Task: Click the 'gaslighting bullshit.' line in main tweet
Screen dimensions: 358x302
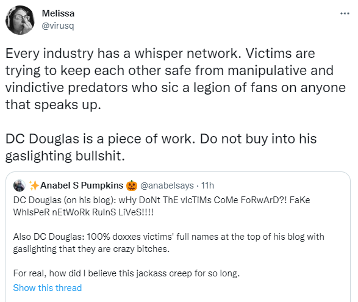Action: tap(65, 156)
